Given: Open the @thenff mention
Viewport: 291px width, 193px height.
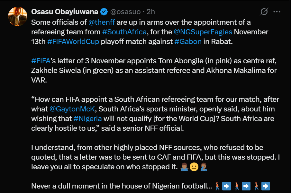Looking at the screenshot, I should pos(101,22).
